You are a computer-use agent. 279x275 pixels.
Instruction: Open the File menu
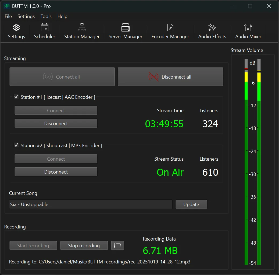pyautogui.click(x=8, y=16)
